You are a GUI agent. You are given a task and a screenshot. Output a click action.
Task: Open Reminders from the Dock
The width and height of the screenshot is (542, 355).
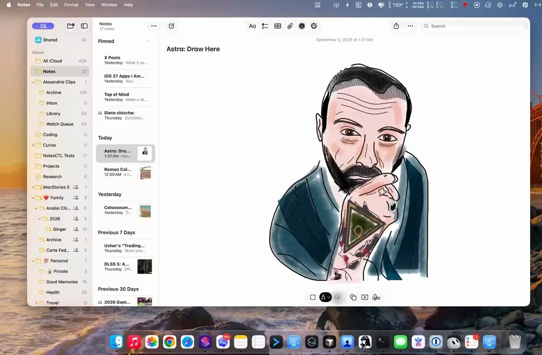click(471, 342)
